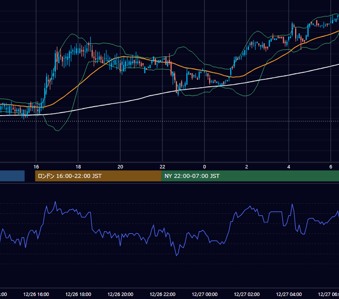Image resolution: width=339 pixels, height=299 pixels.
Task: Click the 6 hour label on upper axis
Action: coord(331,167)
